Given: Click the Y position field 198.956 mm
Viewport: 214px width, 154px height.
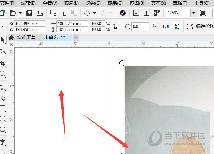Looking at the screenshot, I should (x=30, y=29).
